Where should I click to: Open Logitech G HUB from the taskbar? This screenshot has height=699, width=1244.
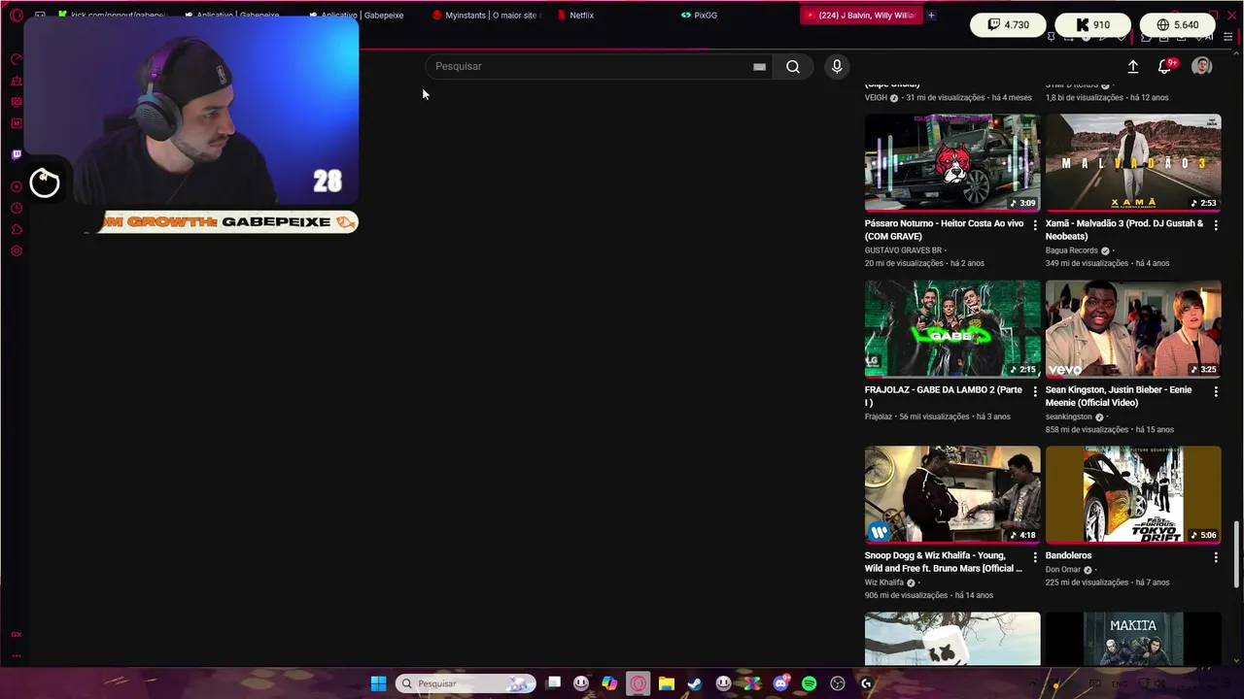[x=866, y=683]
